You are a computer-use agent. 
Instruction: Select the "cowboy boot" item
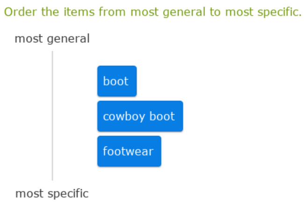[139, 116]
